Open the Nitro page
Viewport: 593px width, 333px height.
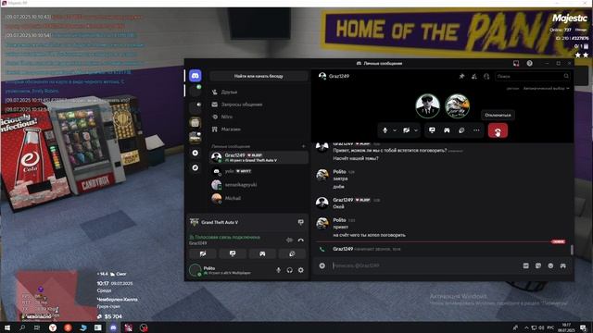259,117
